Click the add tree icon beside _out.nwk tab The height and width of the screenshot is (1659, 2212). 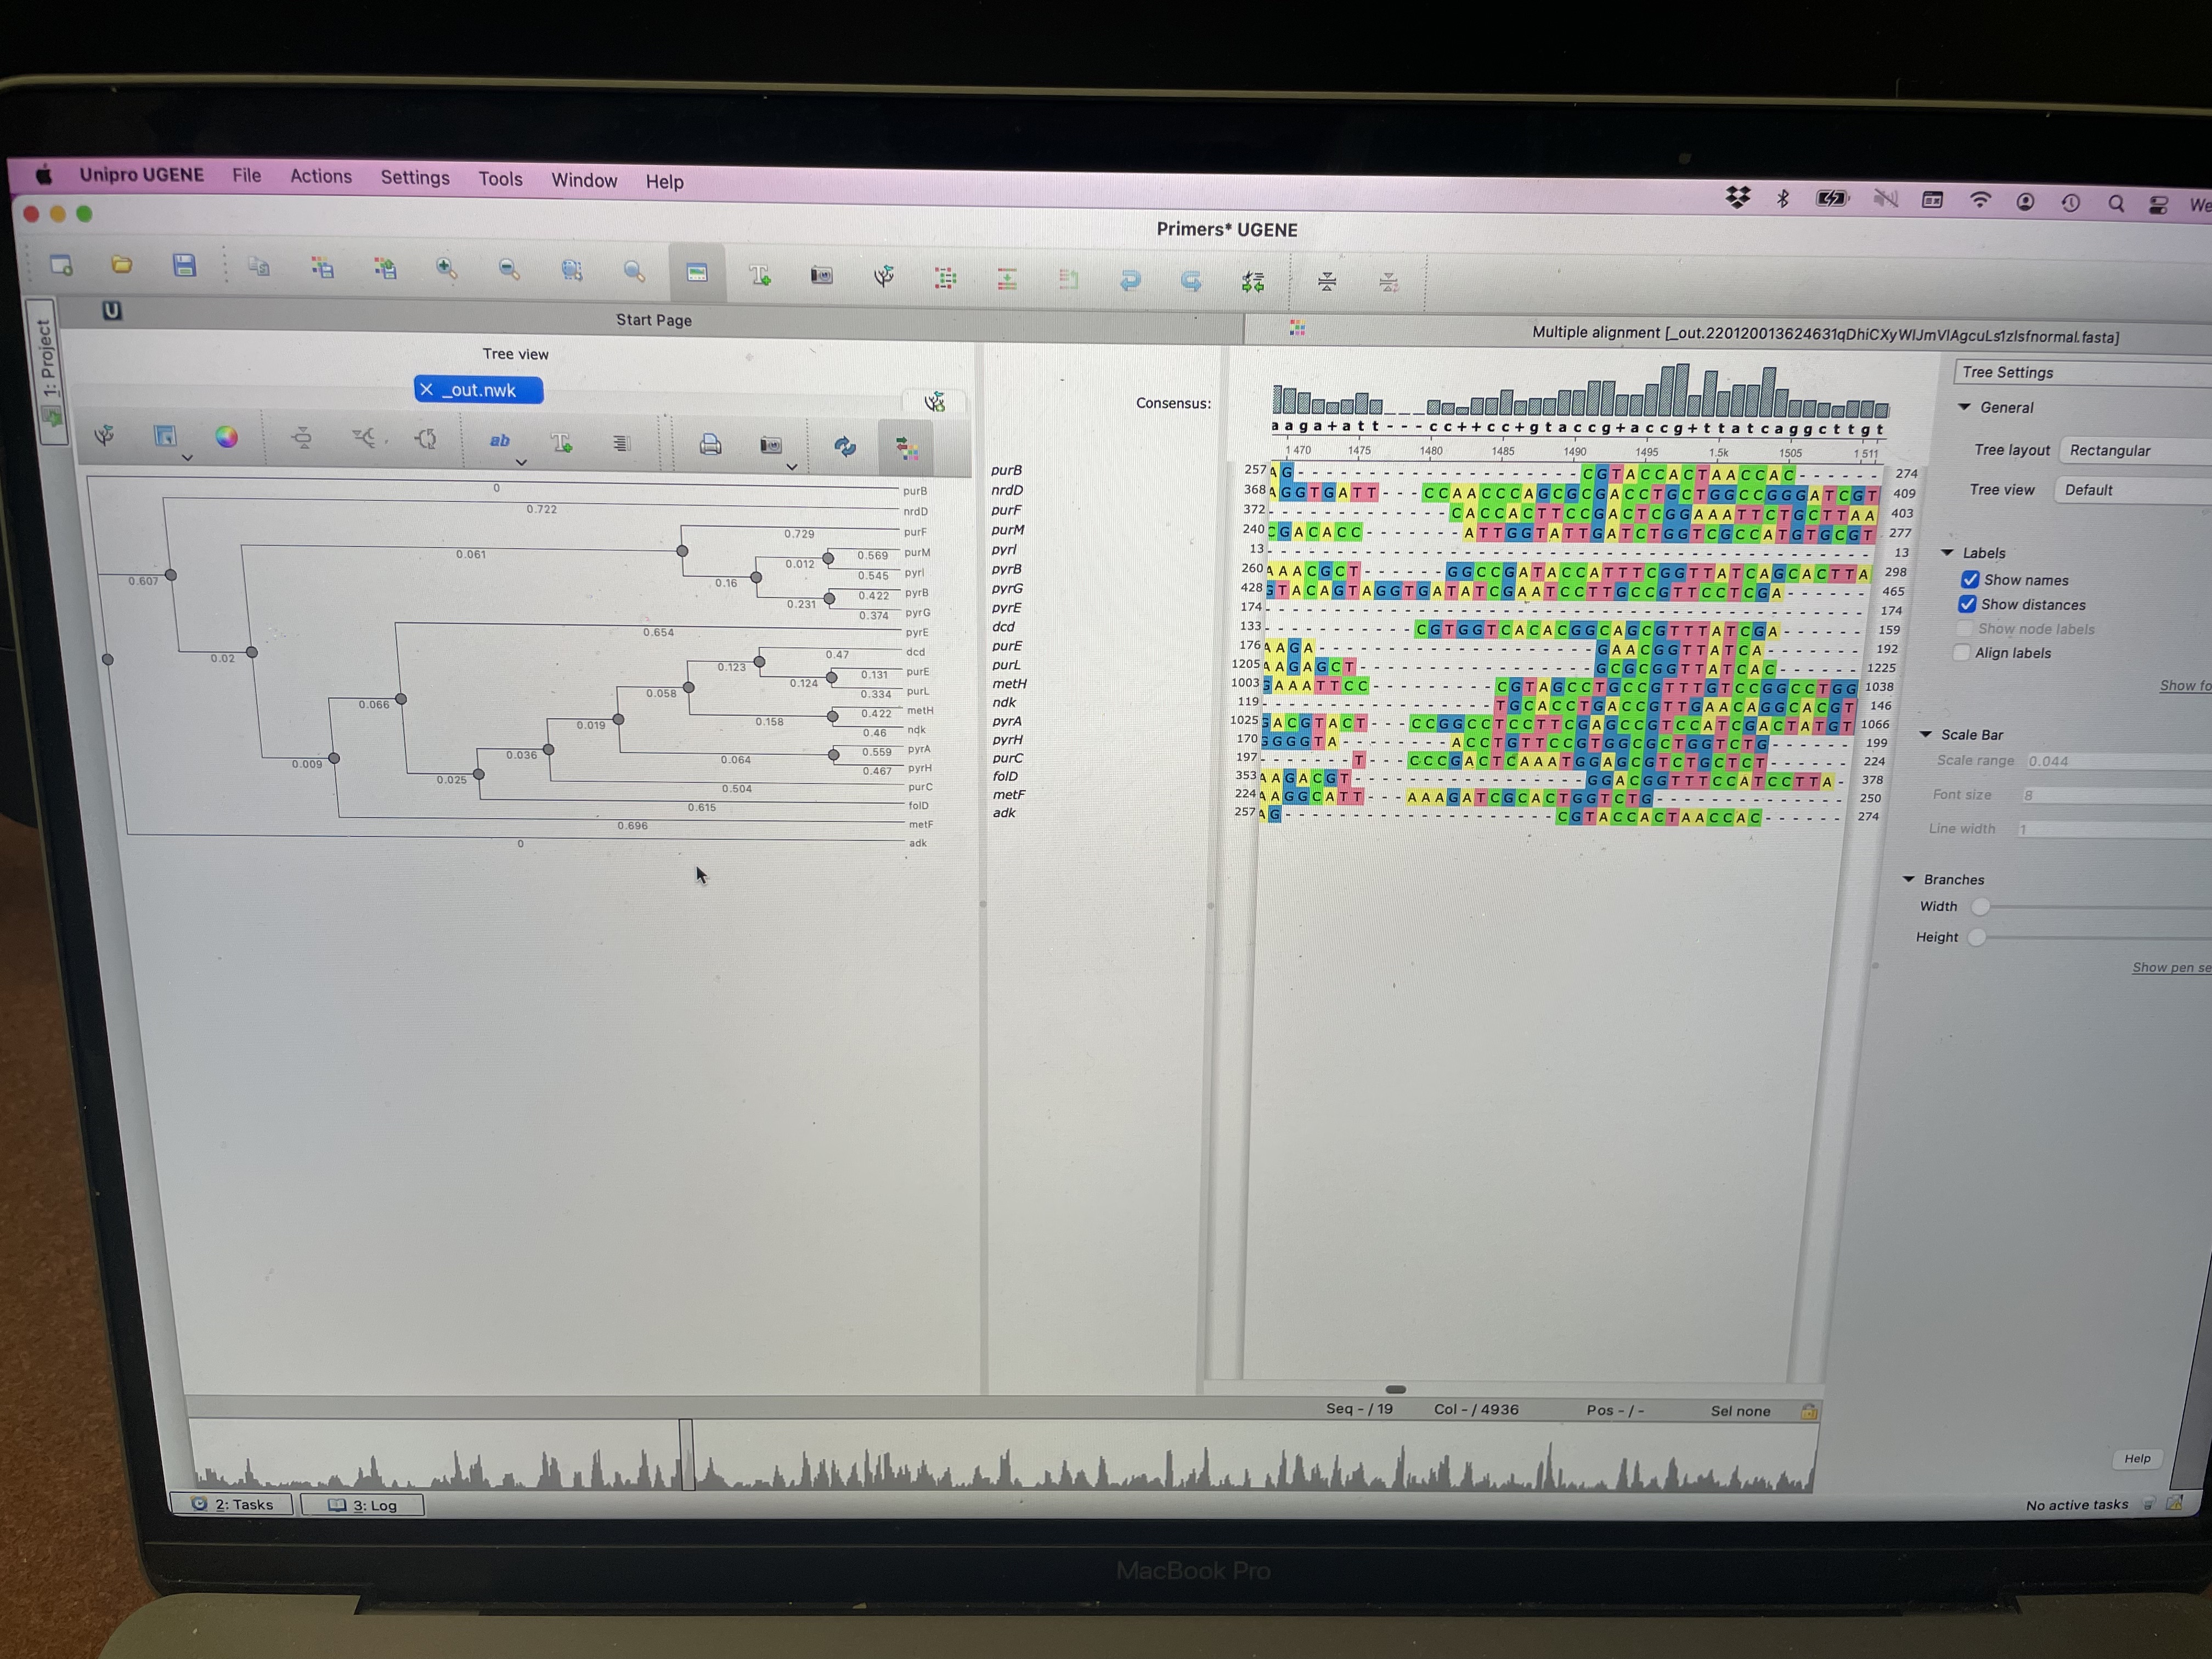point(934,402)
